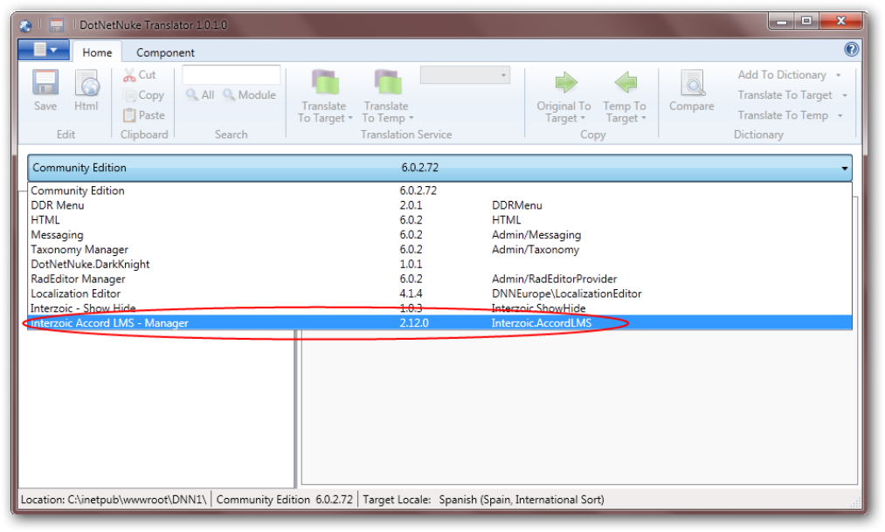Select the HTML list row

439,220
